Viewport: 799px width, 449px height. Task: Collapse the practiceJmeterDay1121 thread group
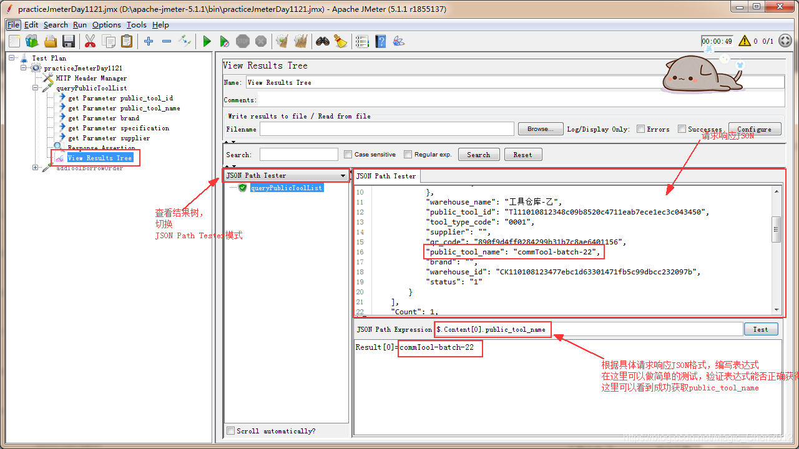click(x=24, y=68)
